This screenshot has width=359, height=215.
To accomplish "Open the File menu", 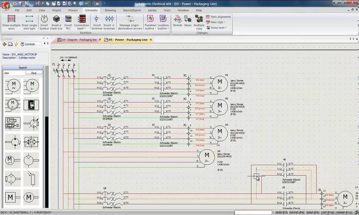I will click(x=17, y=10).
